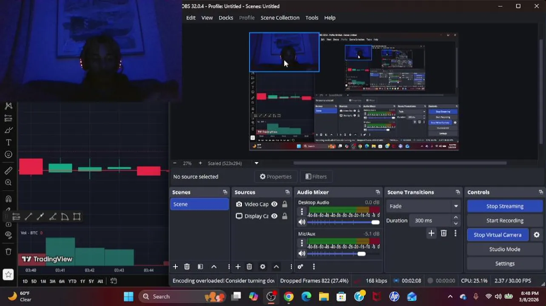Screen dimensions: 546x306
Task: Toggle lock on Video Capture source
Action: [x=285, y=204]
